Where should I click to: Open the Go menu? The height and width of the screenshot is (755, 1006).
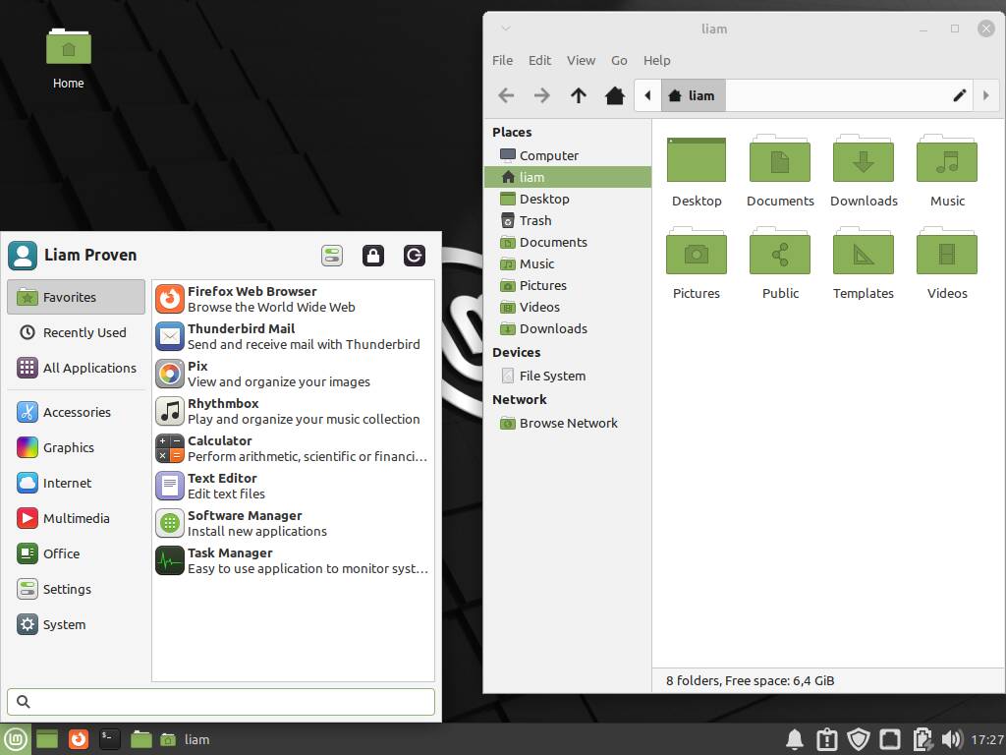tap(619, 60)
